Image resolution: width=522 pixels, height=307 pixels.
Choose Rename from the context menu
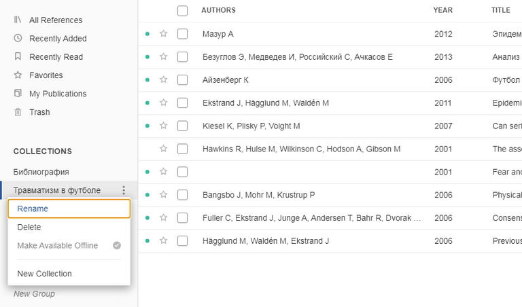point(69,209)
